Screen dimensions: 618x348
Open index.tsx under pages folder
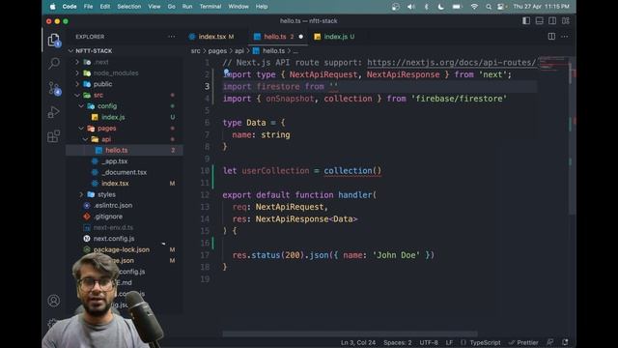point(125,184)
